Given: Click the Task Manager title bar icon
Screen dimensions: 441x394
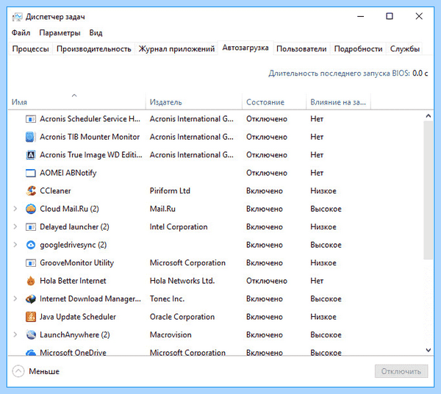Looking at the screenshot, I should click(17, 17).
